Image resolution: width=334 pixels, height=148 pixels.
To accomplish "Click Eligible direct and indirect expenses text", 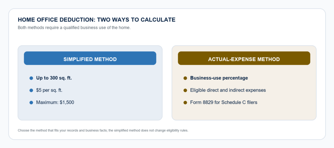I will pos(228,90).
